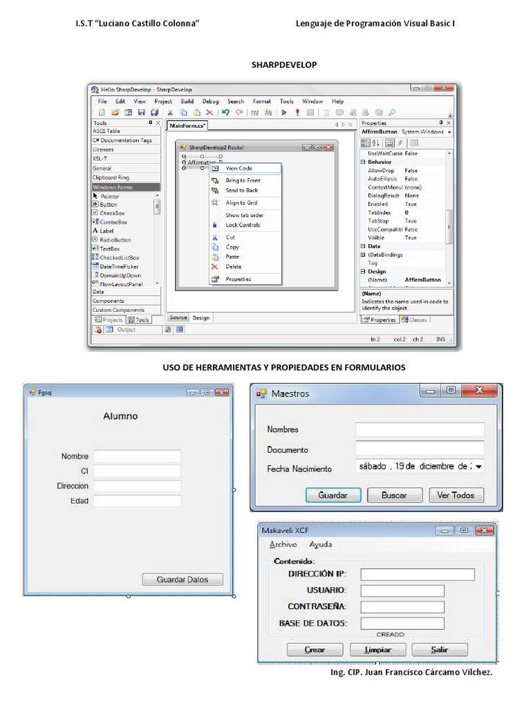This screenshot has height=708, width=531.
Task: Click the red Delete X toolbar icon
Action: (209, 113)
